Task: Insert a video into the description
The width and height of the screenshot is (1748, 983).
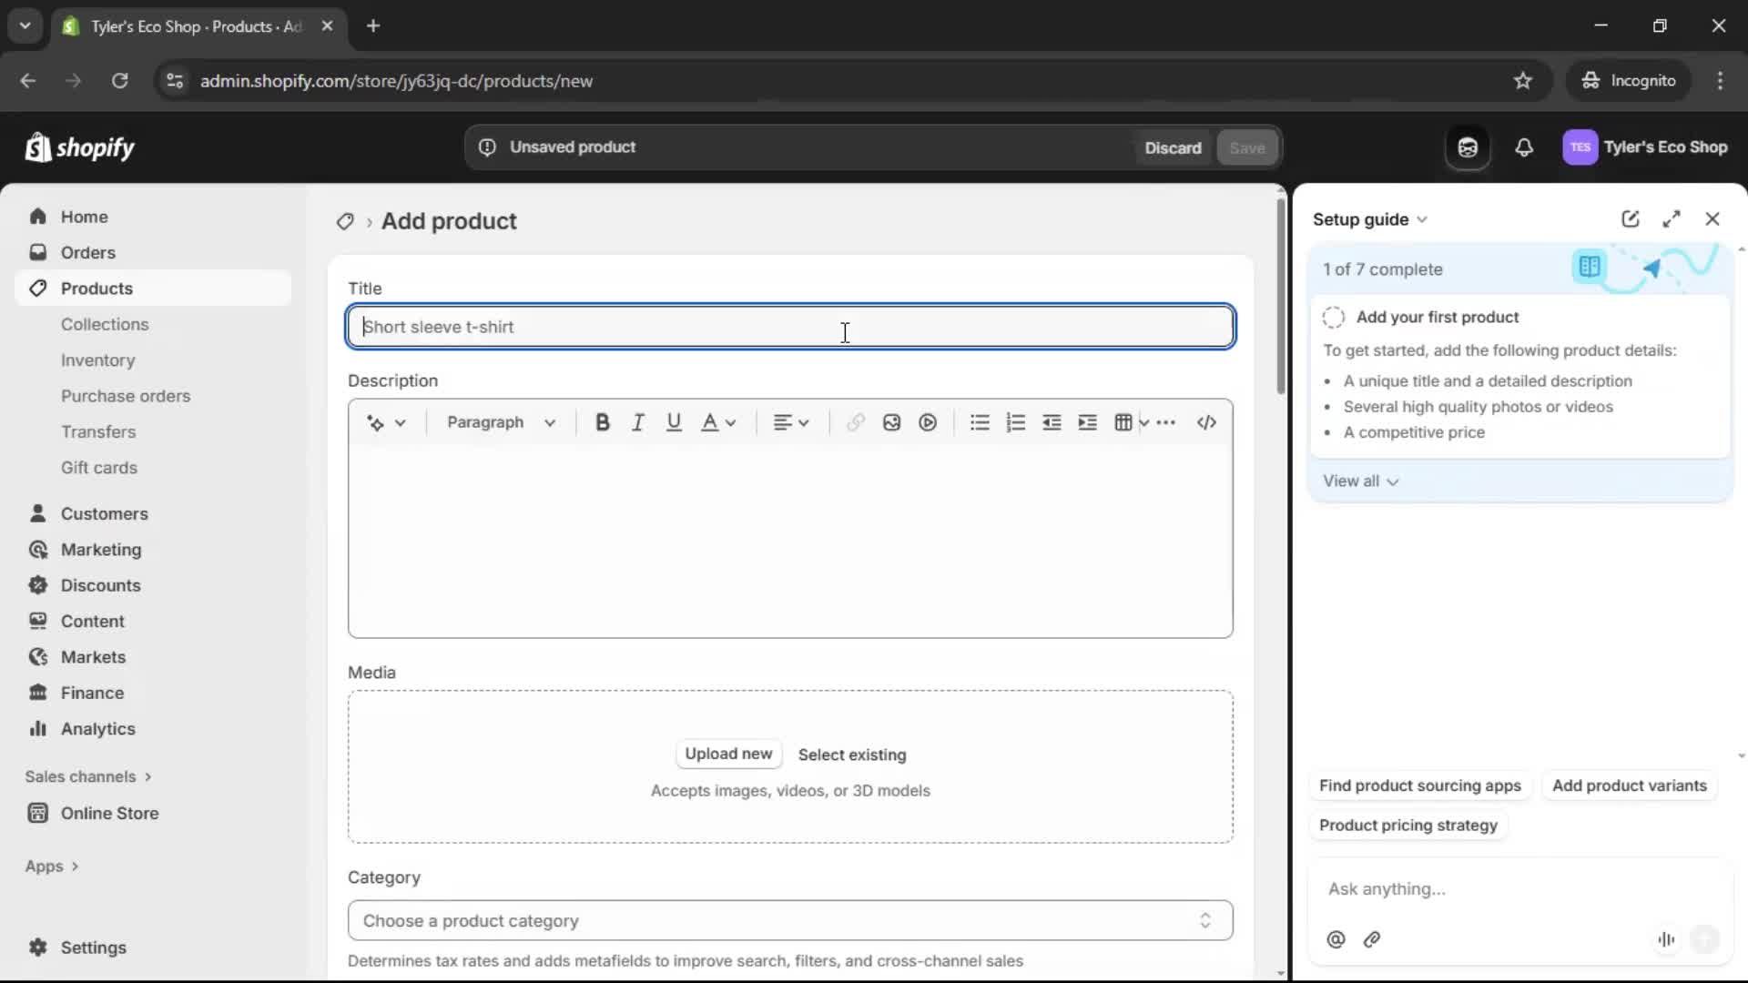Action: [928, 422]
